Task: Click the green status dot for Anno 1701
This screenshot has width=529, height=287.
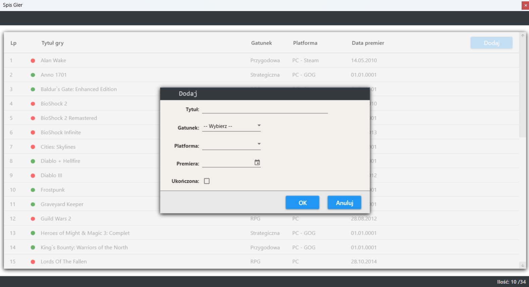Action: coord(33,75)
